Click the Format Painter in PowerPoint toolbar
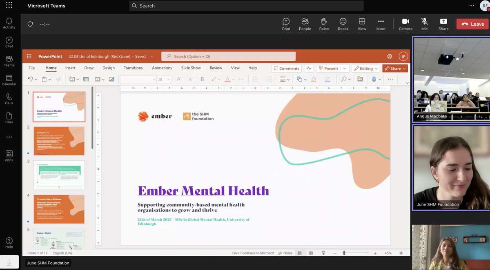Viewport: 490px width, 270px height. pyautogui.click(x=58, y=79)
